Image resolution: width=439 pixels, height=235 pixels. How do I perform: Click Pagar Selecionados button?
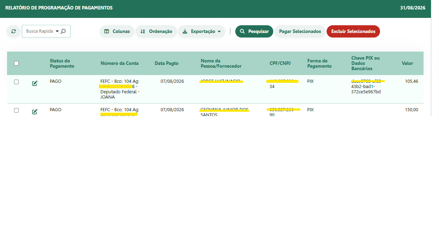click(300, 31)
